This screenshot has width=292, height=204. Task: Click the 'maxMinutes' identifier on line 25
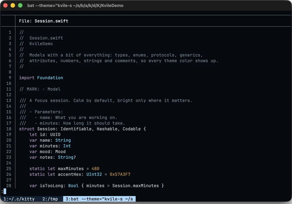pyautogui.click(x=71, y=169)
